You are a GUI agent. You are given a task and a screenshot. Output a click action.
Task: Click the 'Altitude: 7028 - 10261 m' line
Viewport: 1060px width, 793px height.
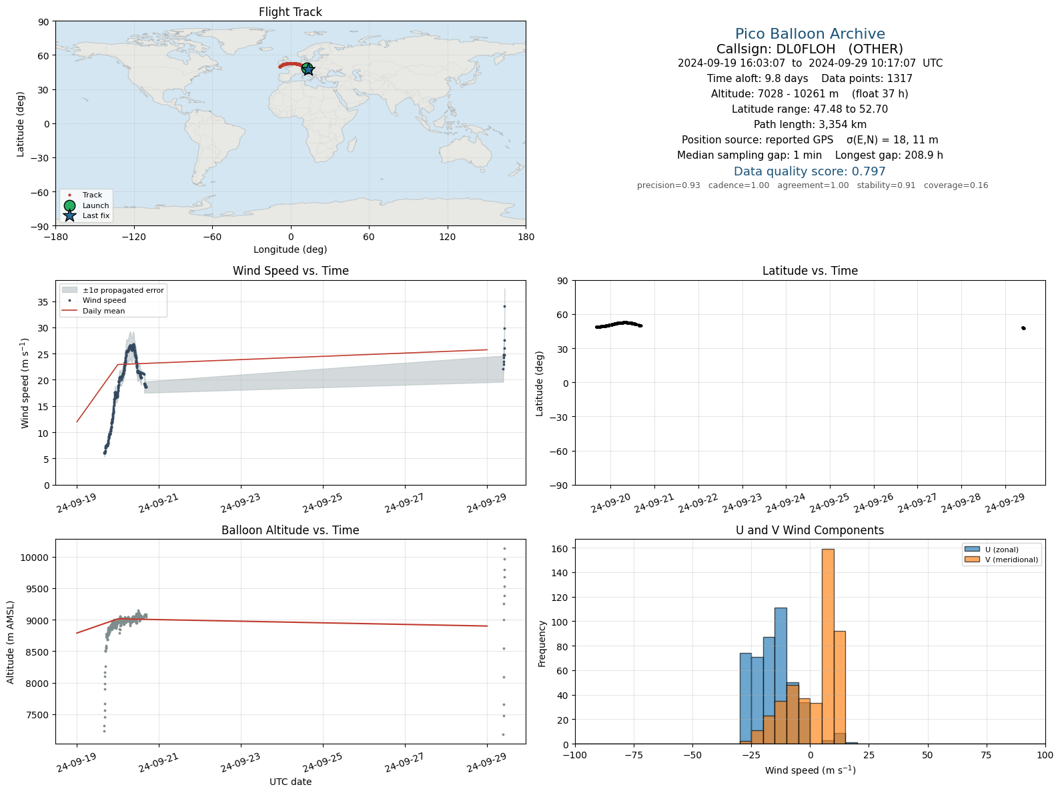[810, 94]
